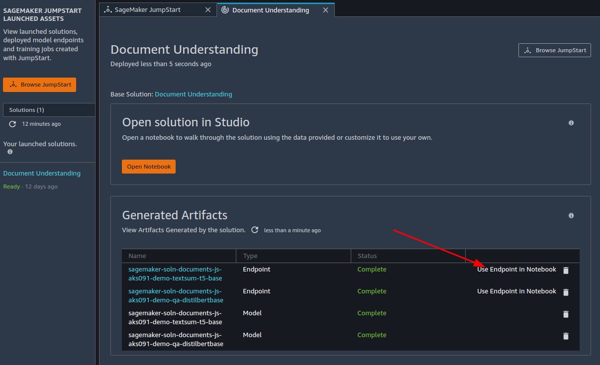Click the JumpStart icon on the first tab
Viewport: 600px width, 365px height.
[107, 10]
